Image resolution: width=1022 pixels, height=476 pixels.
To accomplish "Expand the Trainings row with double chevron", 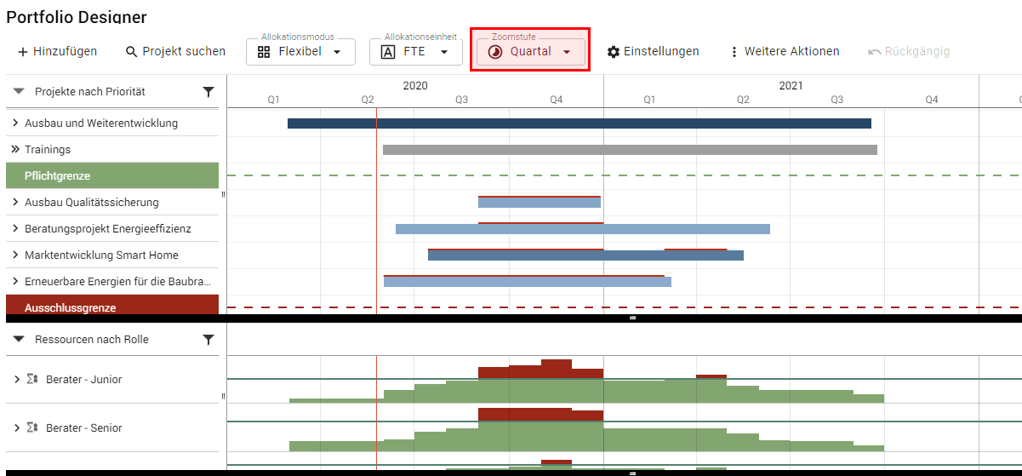I will (x=15, y=150).
